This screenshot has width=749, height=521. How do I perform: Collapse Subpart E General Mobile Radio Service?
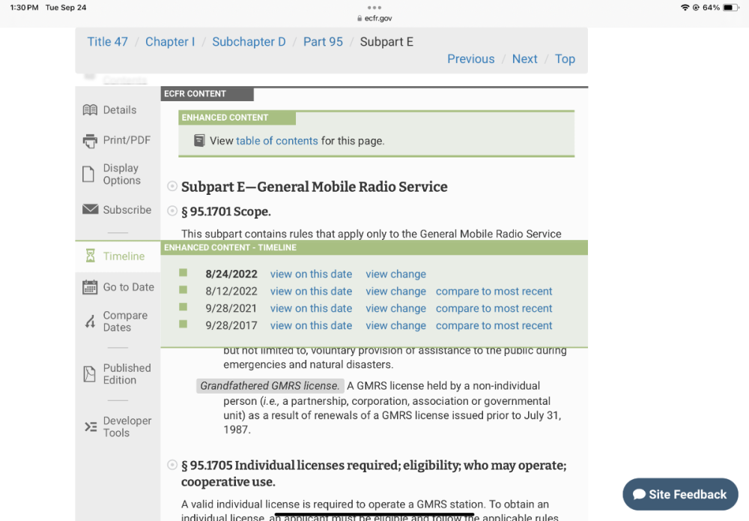coord(172,187)
